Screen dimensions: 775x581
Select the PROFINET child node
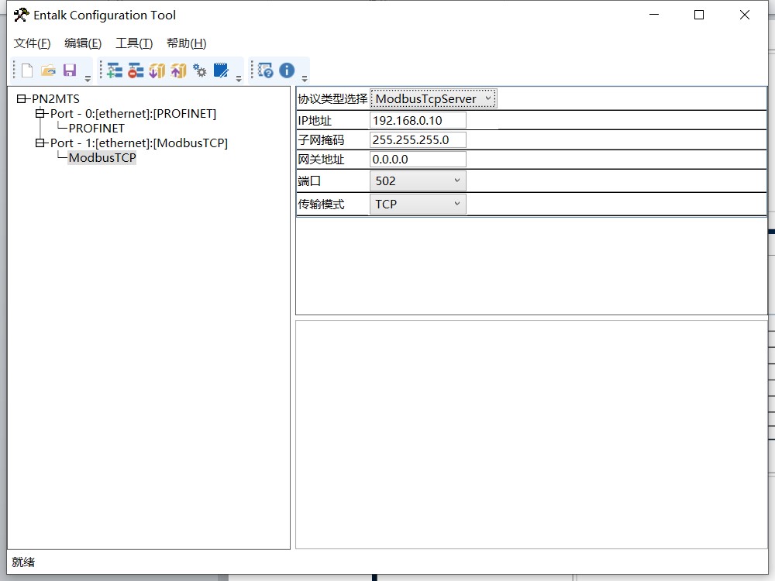(96, 129)
